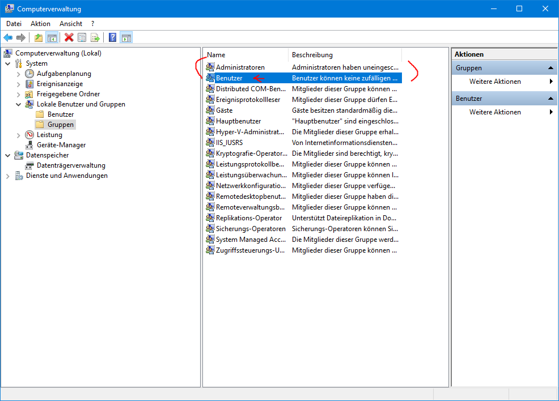Click the selected Benutzer group row name

point(229,78)
